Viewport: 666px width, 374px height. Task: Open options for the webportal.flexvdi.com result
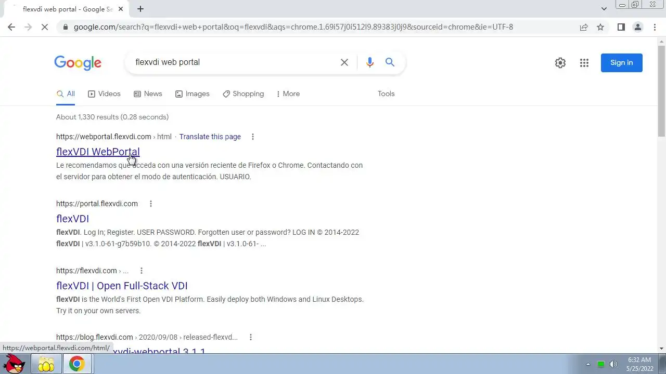(x=253, y=137)
